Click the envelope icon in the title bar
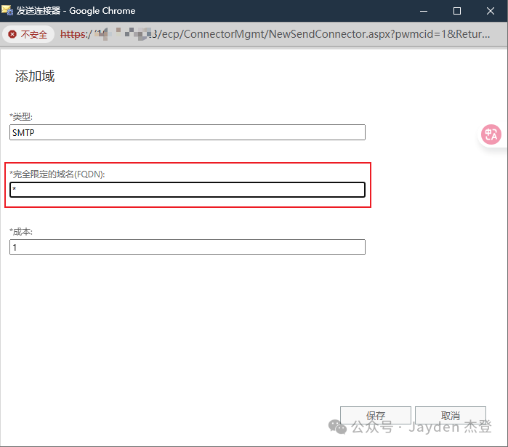508x447 pixels. point(9,11)
